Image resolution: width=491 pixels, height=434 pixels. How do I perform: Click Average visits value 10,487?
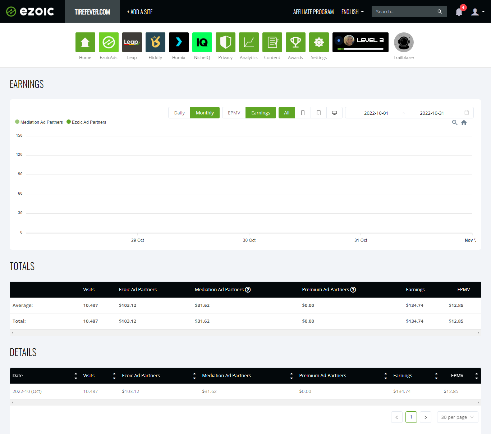91,305
